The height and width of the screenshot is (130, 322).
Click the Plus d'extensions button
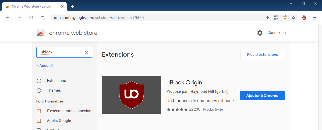click(x=263, y=54)
